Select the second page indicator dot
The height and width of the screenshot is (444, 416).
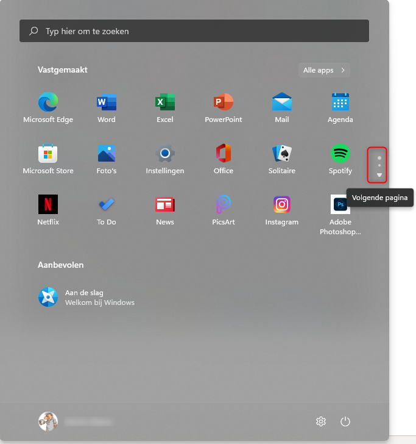[x=379, y=165]
